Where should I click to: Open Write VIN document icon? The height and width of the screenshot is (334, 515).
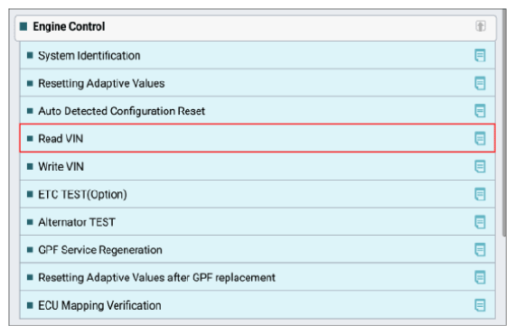(x=480, y=166)
